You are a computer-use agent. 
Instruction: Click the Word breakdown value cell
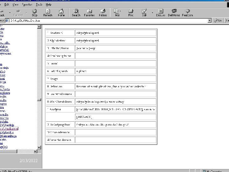click(115, 102)
